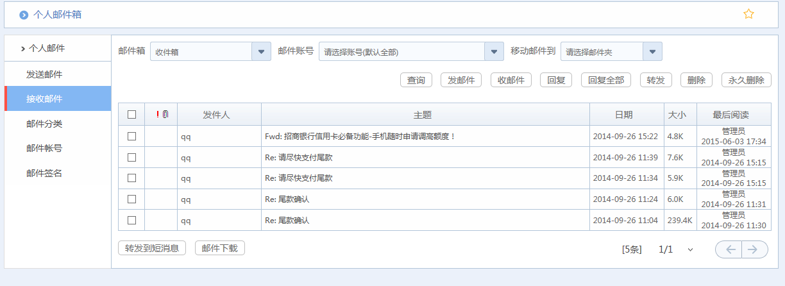Click the 邮件下载 button

pyautogui.click(x=220, y=248)
